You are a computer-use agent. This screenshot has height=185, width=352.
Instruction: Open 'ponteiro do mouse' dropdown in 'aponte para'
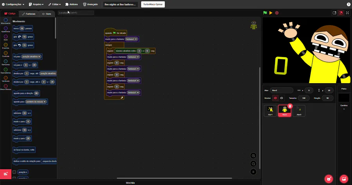[x=36, y=102]
